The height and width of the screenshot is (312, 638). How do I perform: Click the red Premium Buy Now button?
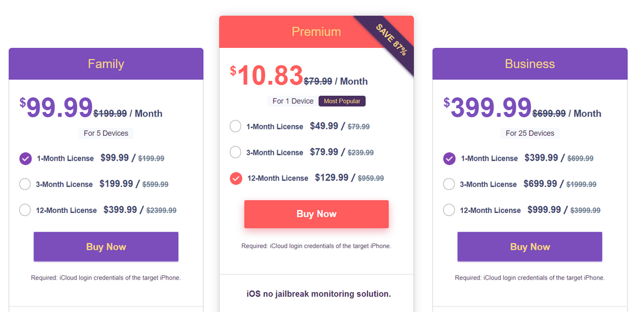317,214
